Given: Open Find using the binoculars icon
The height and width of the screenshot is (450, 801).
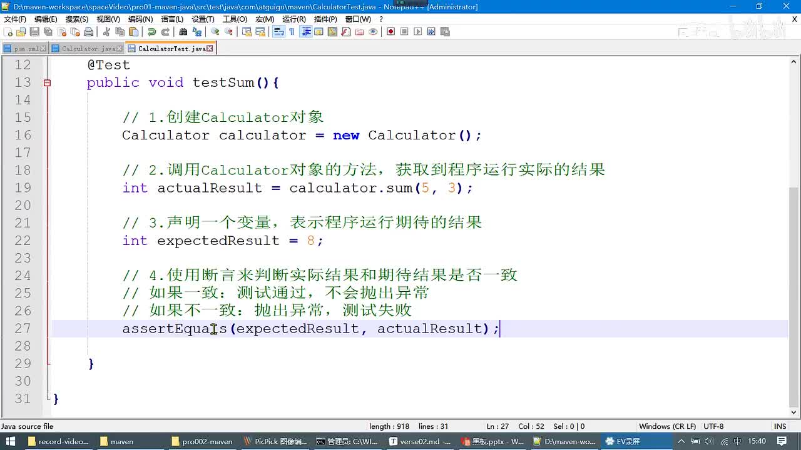Looking at the screenshot, I should 183,32.
